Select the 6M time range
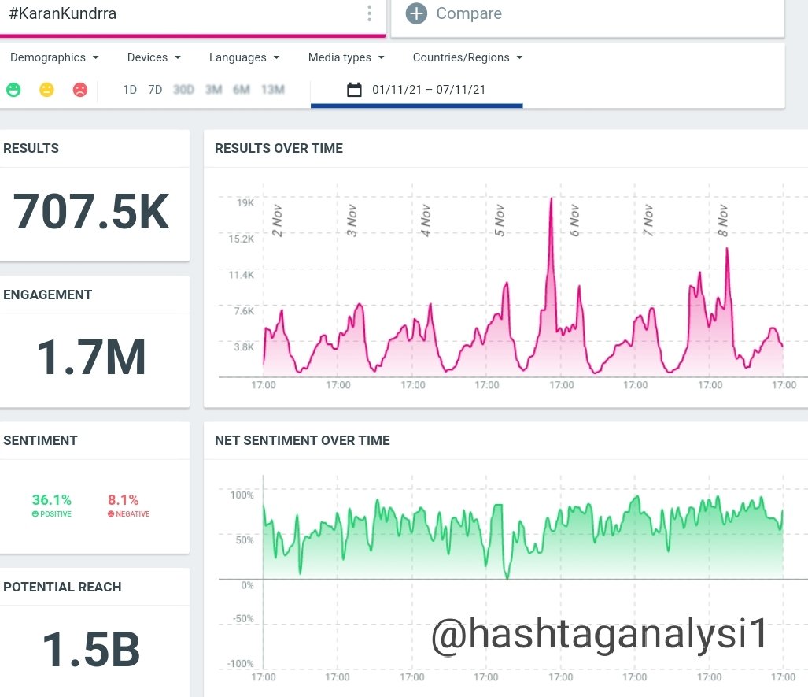The width and height of the screenshot is (808, 697). (x=242, y=90)
